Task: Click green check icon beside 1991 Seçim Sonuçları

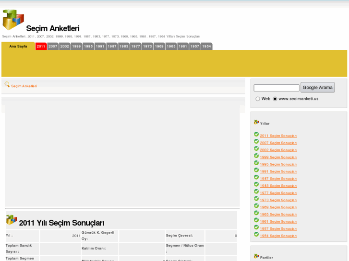Action: click(256, 170)
